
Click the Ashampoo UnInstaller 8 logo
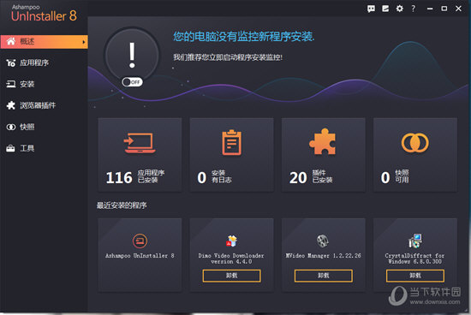pos(44,13)
